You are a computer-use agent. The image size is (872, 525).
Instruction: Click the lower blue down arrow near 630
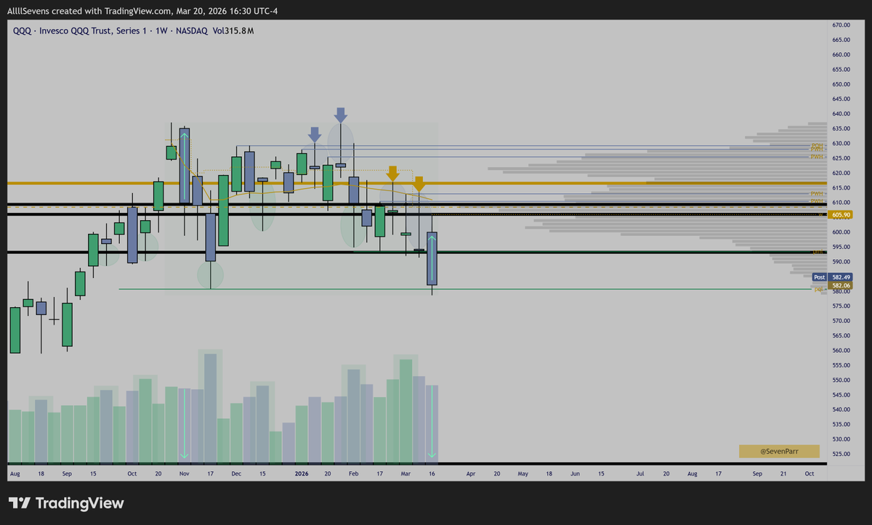tap(314, 134)
